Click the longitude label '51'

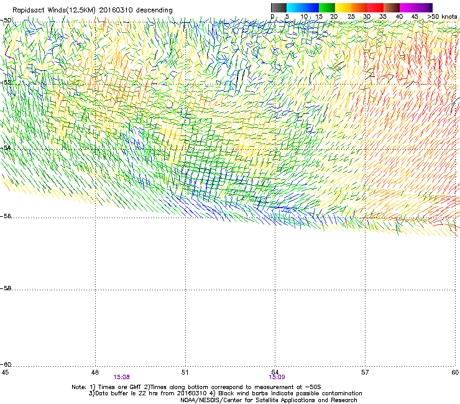click(185, 372)
